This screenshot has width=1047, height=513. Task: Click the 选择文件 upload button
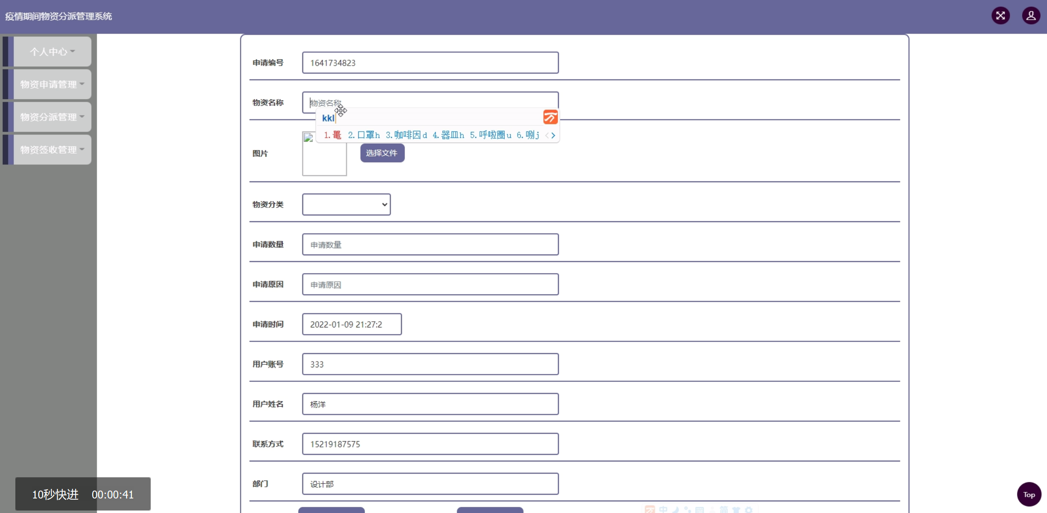[x=382, y=153]
